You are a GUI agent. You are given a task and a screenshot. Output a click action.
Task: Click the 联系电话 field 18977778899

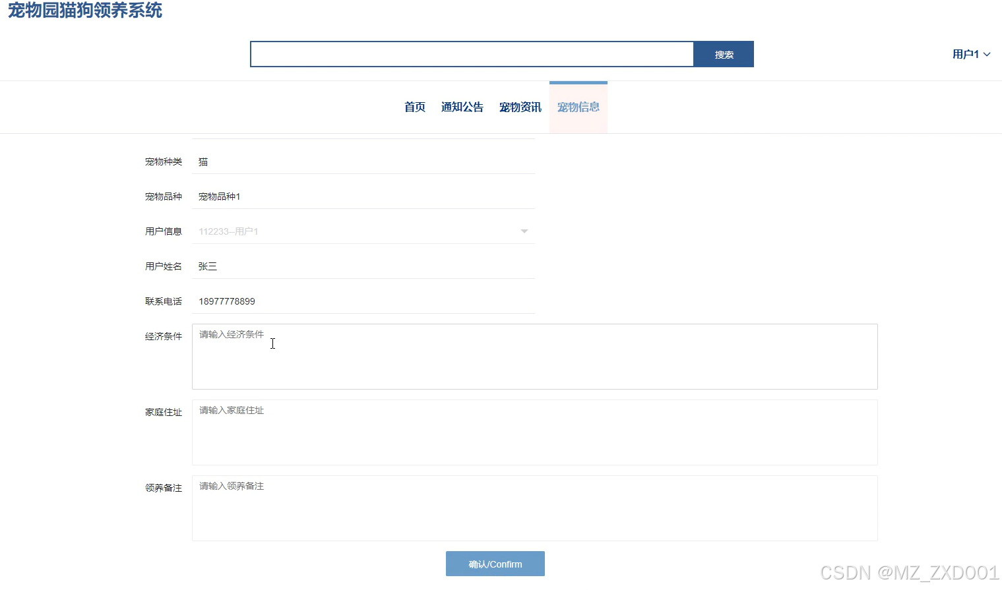pyautogui.click(x=363, y=301)
